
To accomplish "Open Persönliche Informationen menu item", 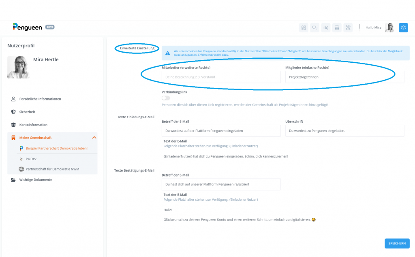I will (x=40, y=99).
